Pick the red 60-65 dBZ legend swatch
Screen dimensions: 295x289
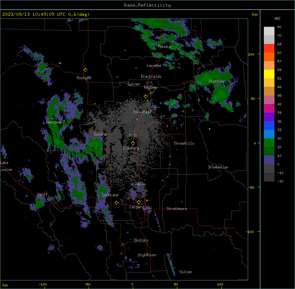click(269, 48)
